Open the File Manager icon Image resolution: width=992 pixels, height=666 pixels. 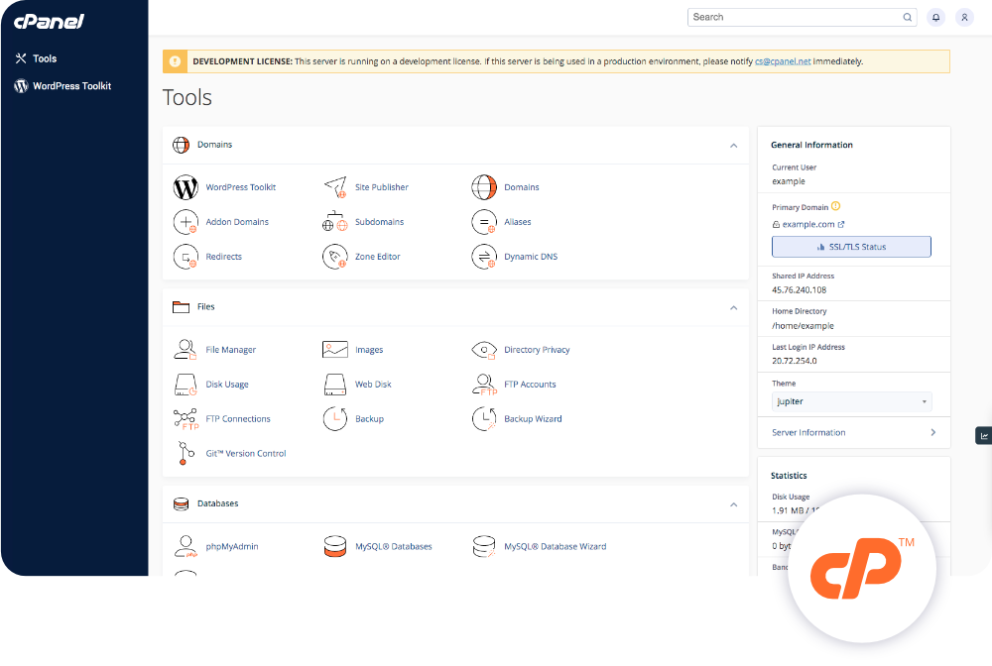click(186, 350)
